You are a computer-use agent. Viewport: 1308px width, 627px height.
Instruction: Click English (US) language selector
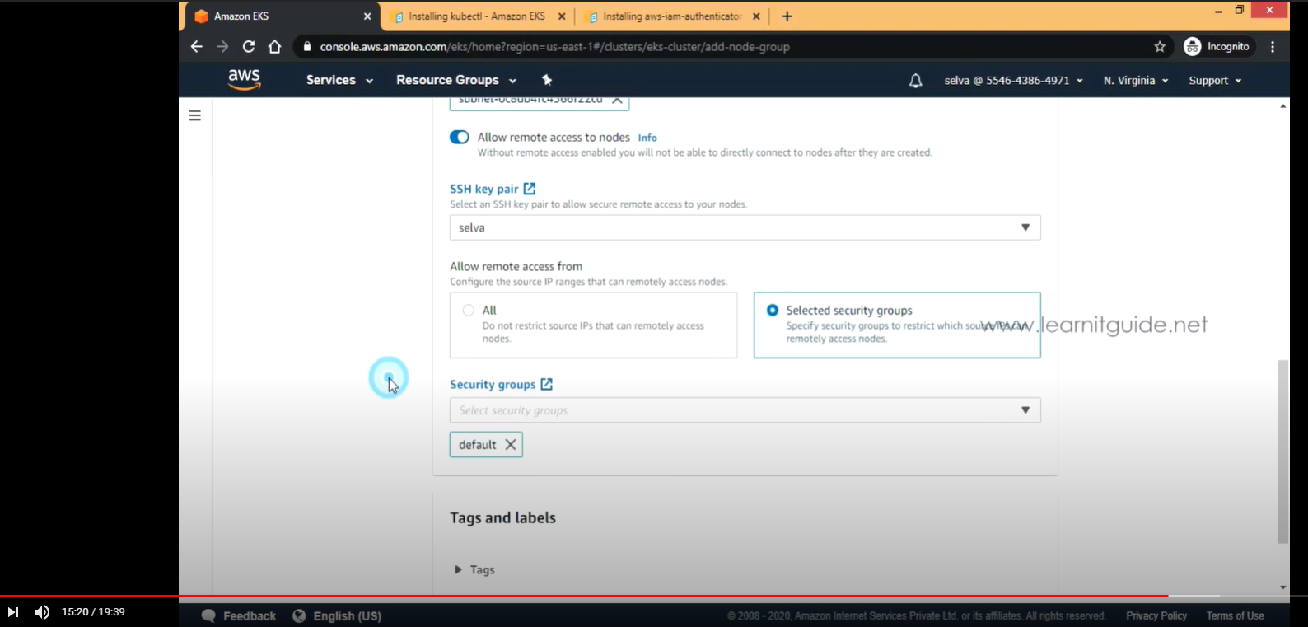tap(348, 616)
